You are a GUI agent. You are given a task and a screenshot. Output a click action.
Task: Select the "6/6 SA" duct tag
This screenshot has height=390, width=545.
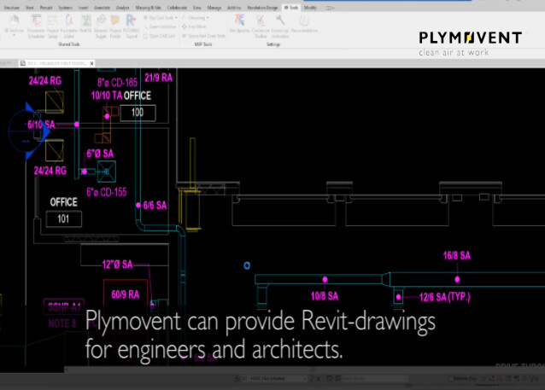155,206
